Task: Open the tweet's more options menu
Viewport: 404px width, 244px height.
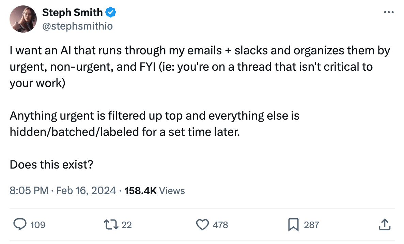Action: coord(388,13)
